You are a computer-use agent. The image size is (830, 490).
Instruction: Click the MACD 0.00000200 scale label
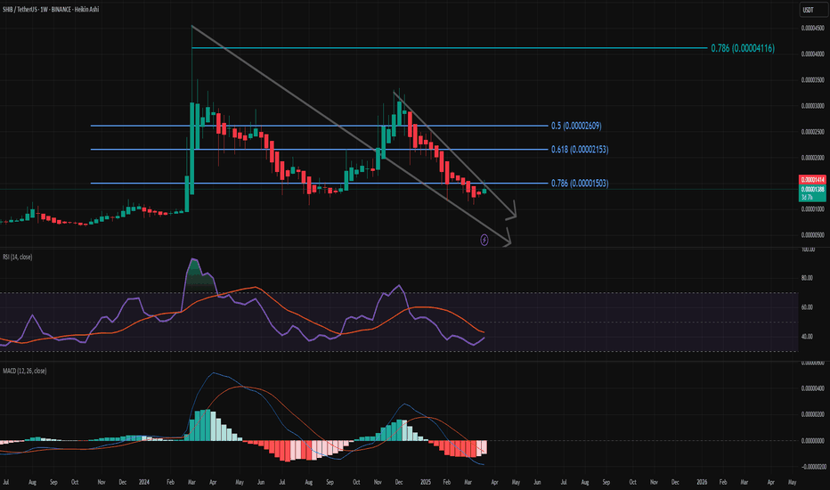coord(812,414)
